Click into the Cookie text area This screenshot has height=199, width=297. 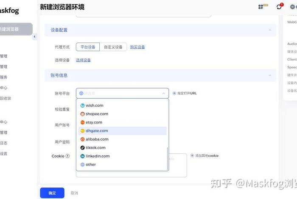pos(132,166)
